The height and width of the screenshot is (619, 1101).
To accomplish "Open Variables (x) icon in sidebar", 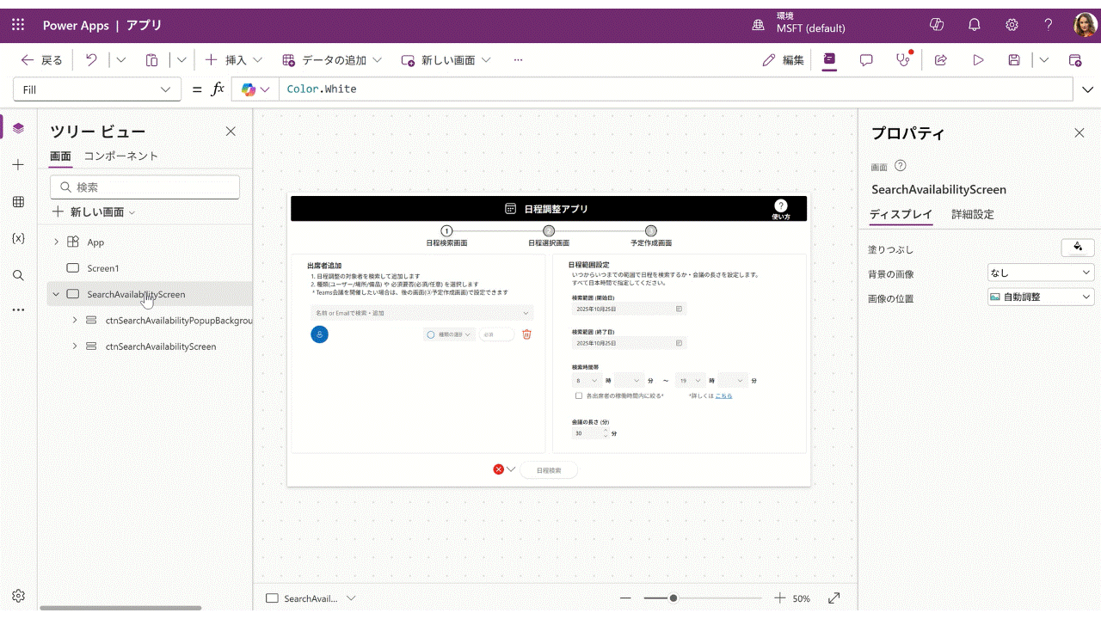I will 18,238.
